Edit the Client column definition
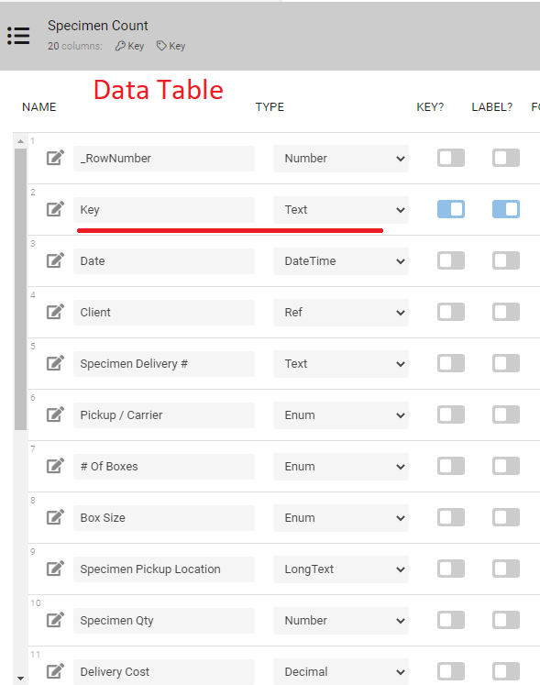The width and height of the screenshot is (540, 685). (56, 312)
